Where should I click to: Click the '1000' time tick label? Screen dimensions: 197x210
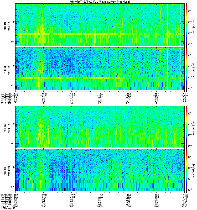pyautogui.click(x=128, y=206)
